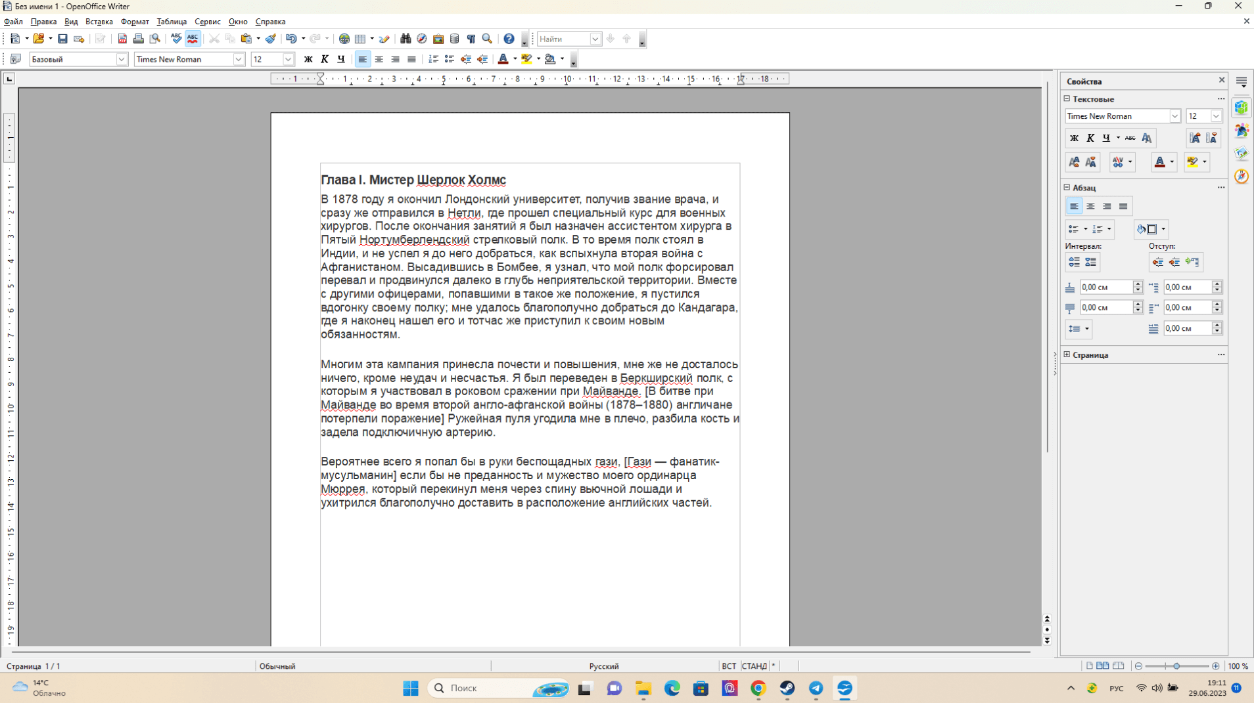Viewport: 1254px width, 703px height.
Task: Toggle italic in the Properties sidebar
Action: click(1090, 138)
